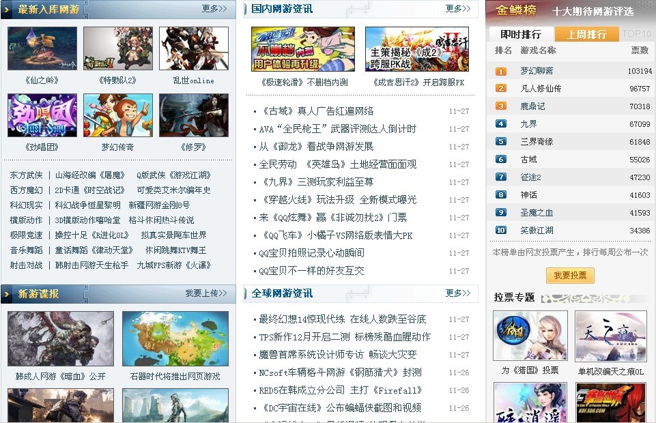Click the 西方魔幻 category link

(27, 190)
